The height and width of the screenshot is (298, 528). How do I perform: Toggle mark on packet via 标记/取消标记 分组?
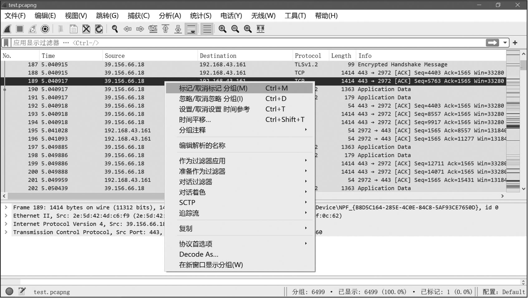click(x=213, y=88)
